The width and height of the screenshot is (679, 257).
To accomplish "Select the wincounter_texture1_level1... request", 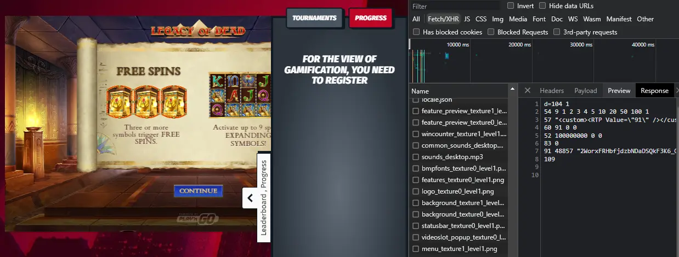I will point(459,134).
